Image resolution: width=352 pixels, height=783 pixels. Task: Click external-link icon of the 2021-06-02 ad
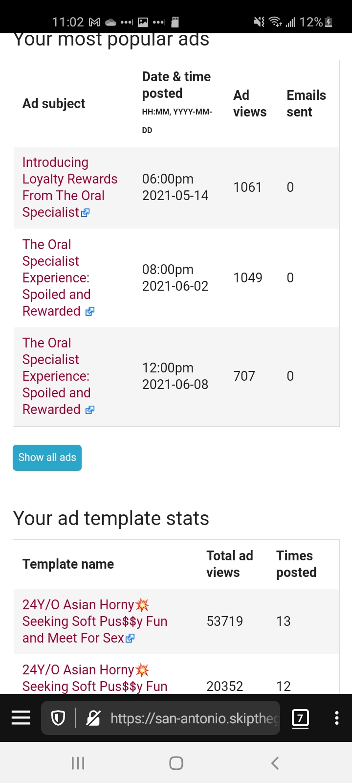90,312
